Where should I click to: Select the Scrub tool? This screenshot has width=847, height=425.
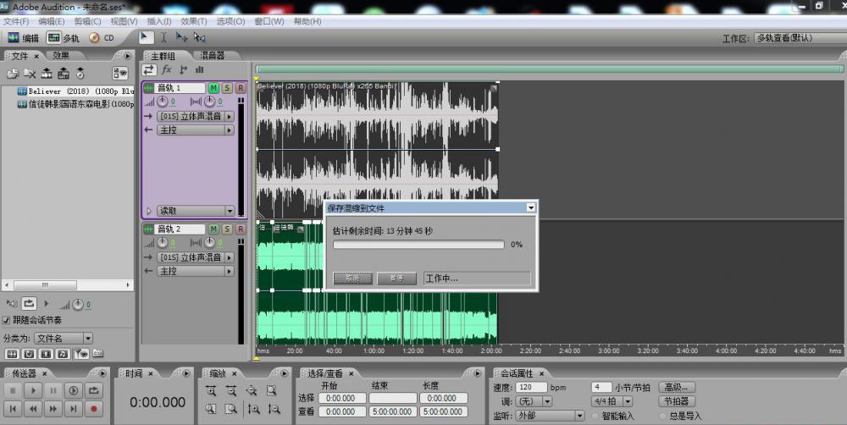(199, 37)
